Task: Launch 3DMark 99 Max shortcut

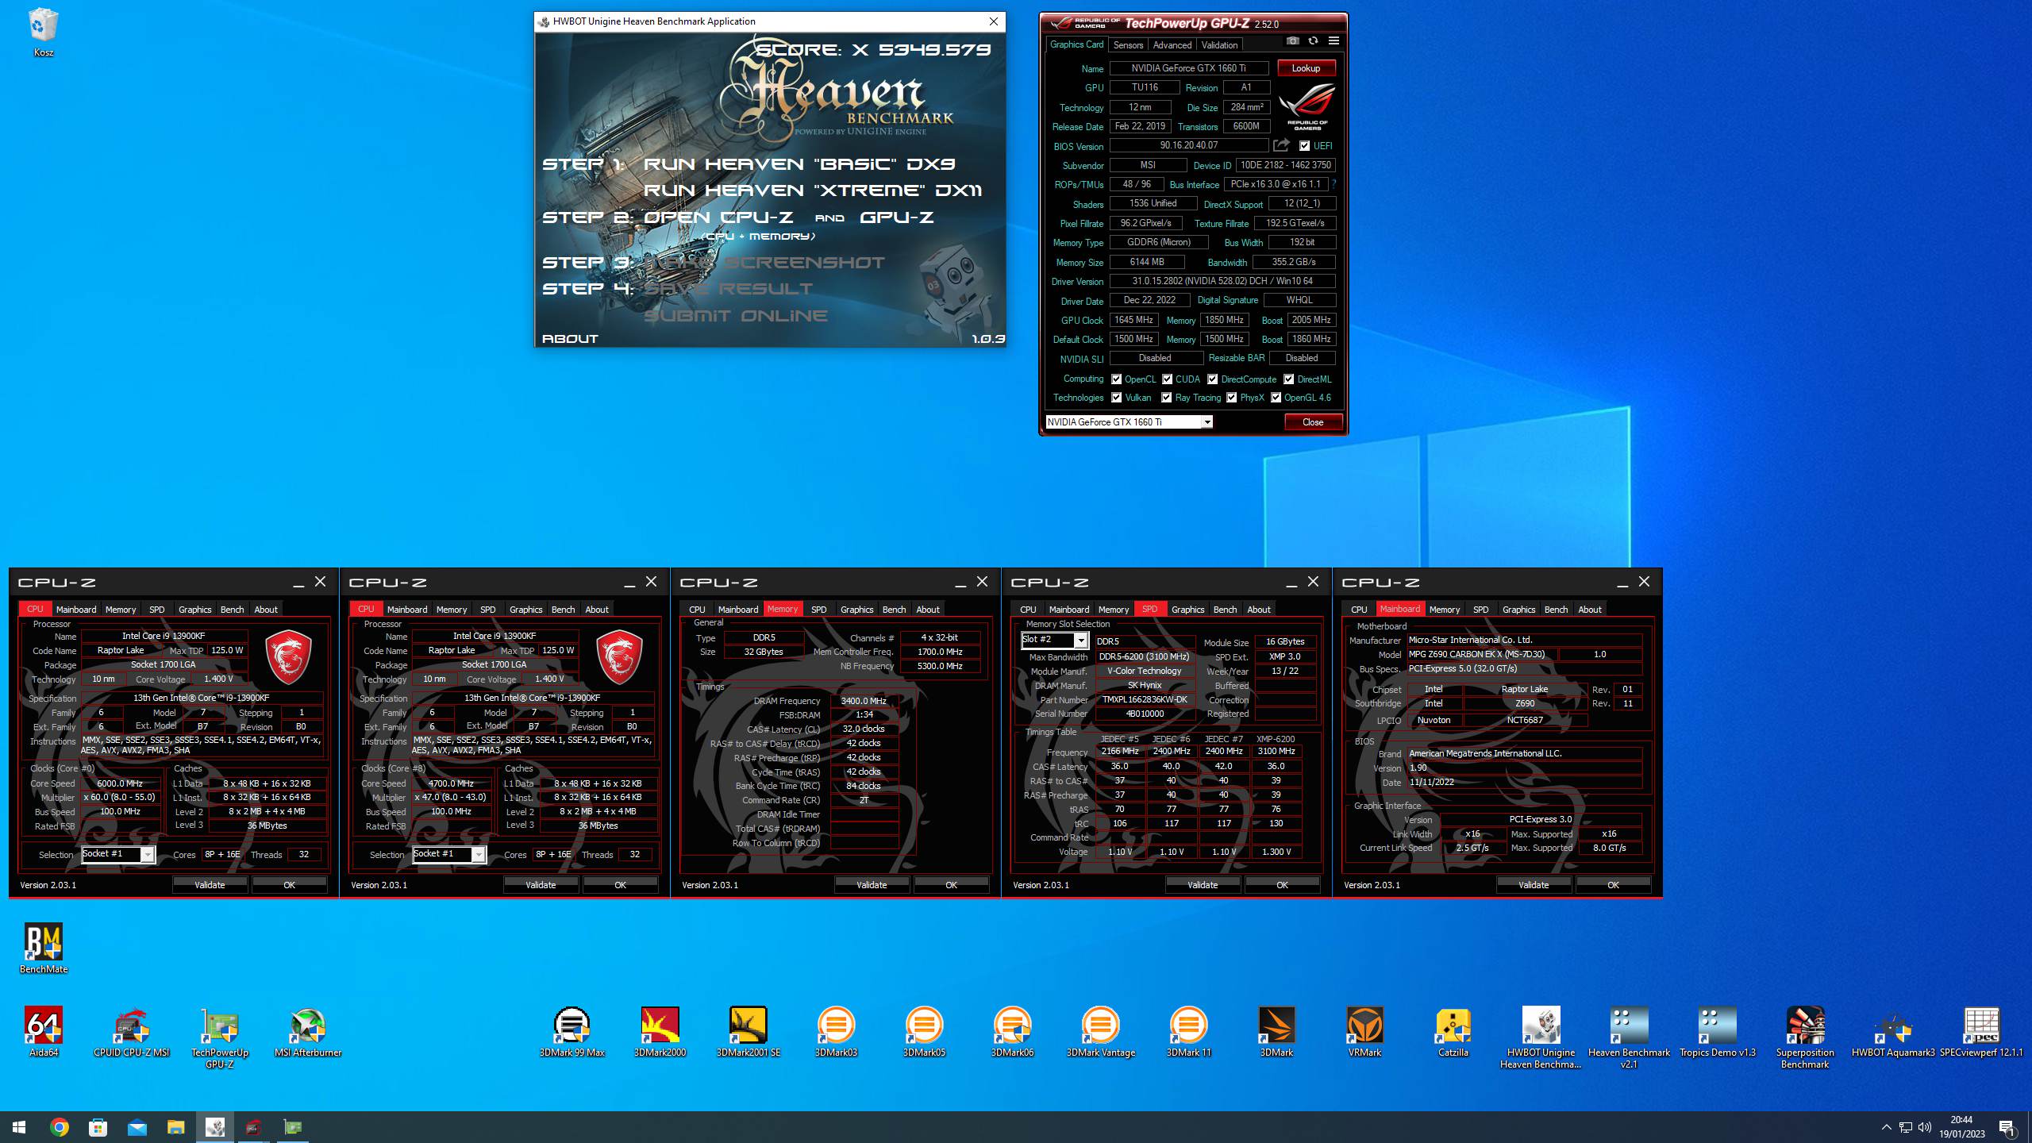Action: point(571,1032)
